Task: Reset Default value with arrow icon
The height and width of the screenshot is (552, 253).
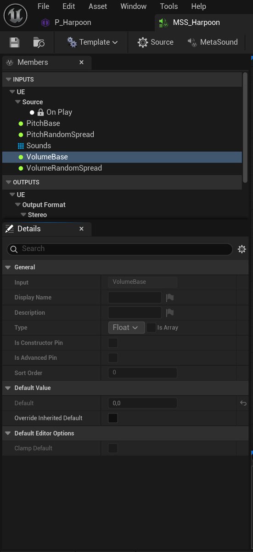Action: tap(243, 403)
